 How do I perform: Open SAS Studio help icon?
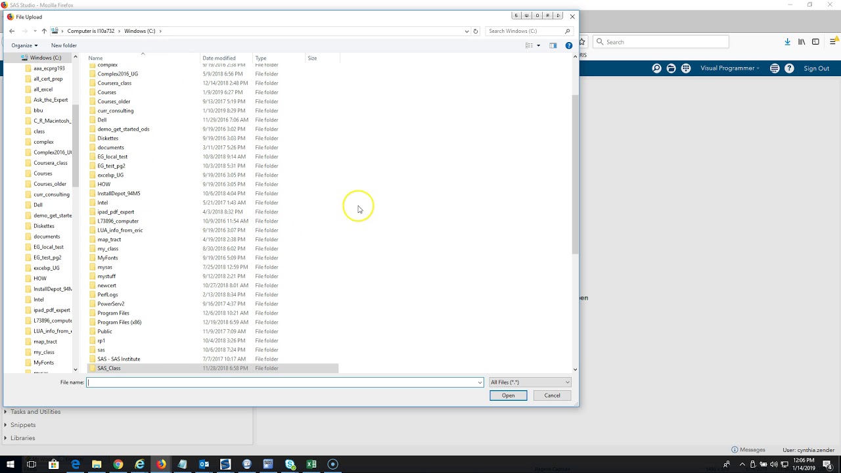[x=789, y=68]
